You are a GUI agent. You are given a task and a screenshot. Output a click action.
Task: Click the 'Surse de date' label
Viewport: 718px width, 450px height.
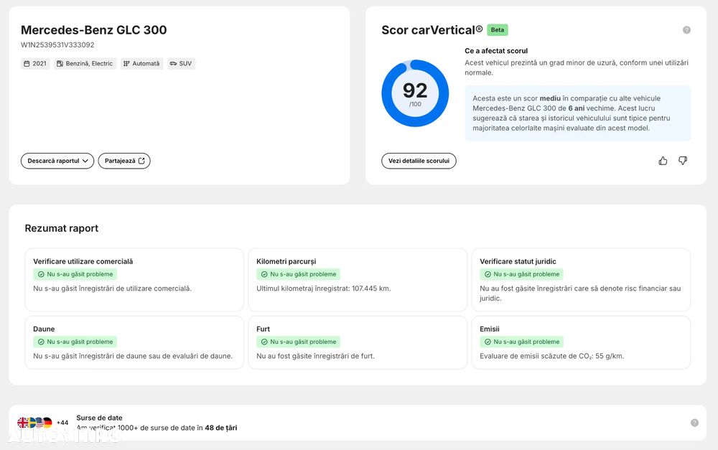[99, 418]
